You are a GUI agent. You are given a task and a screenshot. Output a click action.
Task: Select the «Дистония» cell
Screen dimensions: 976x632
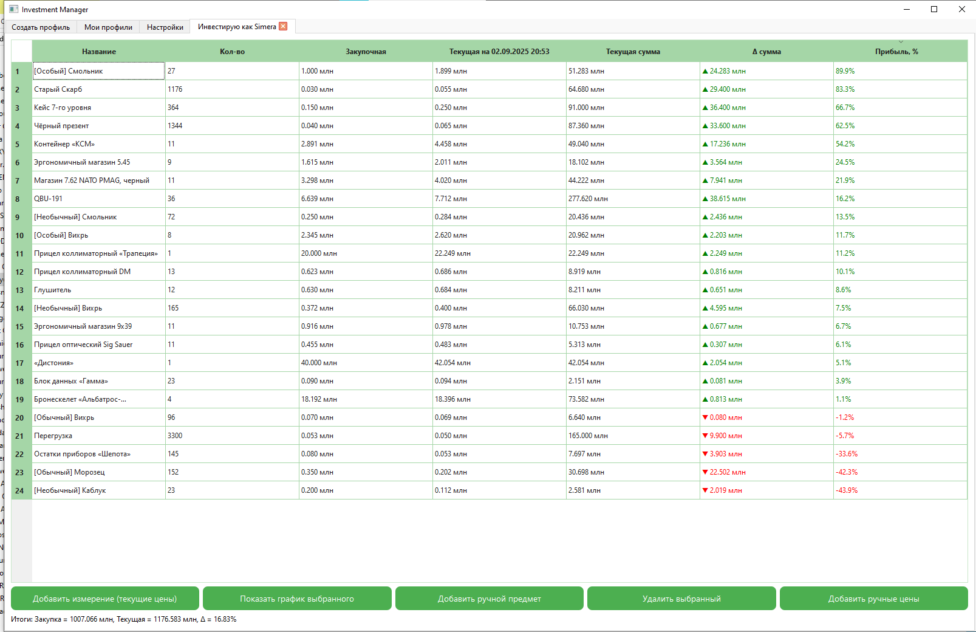[99, 363]
